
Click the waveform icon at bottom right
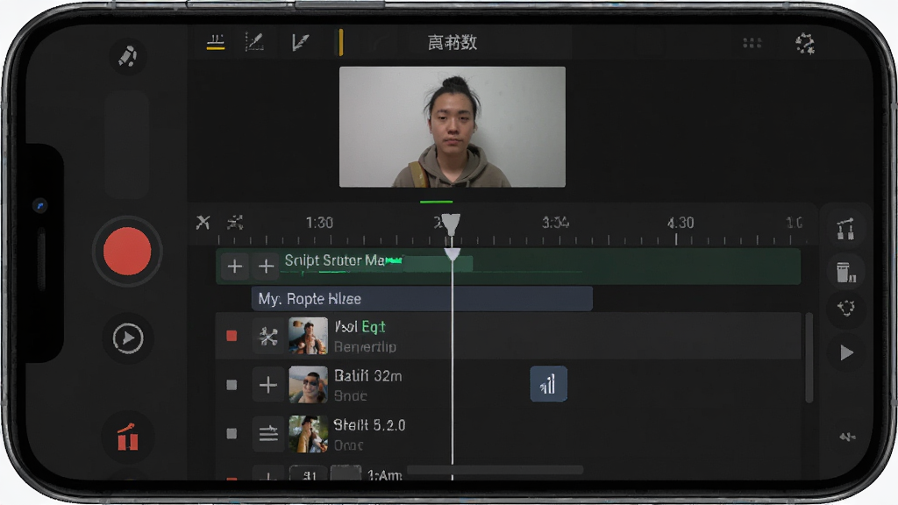(847, 437)
